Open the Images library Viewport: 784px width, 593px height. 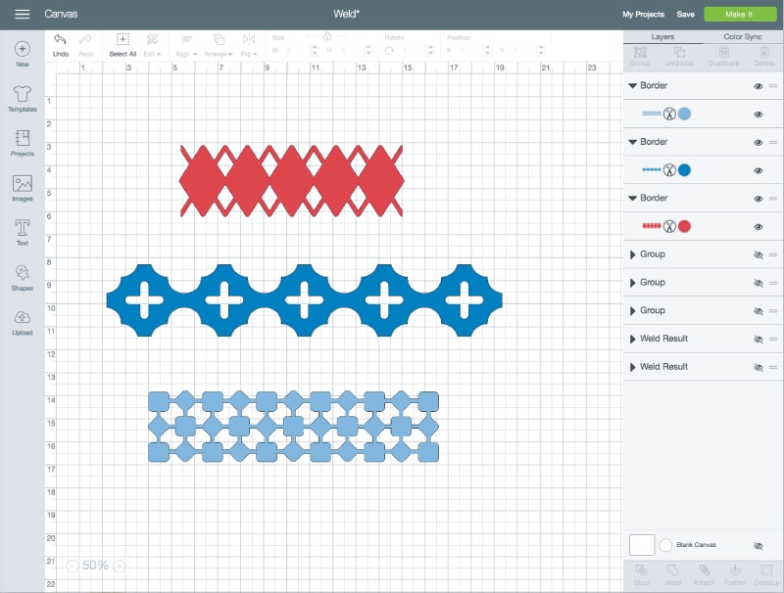pyautogui.click(x=22, y=187)
